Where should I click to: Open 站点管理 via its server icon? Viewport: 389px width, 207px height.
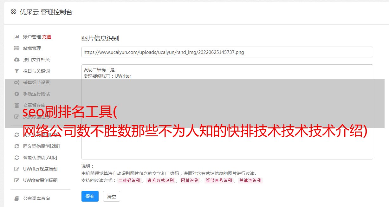tap(17, 48)
